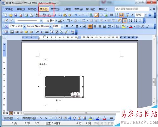Copy the selection
The height and width of the screenshot is (127, 158).
60,15
